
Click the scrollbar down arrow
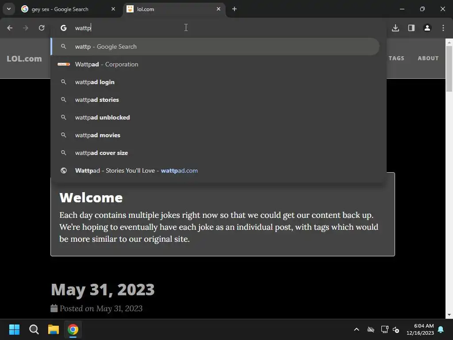click(449, 315)
